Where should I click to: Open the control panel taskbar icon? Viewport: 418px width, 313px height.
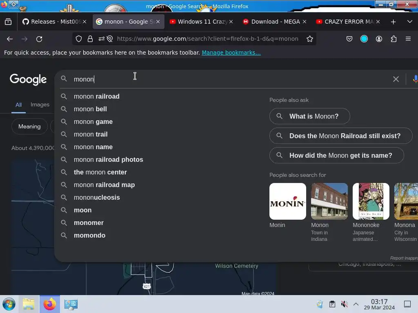pos(71,304)
